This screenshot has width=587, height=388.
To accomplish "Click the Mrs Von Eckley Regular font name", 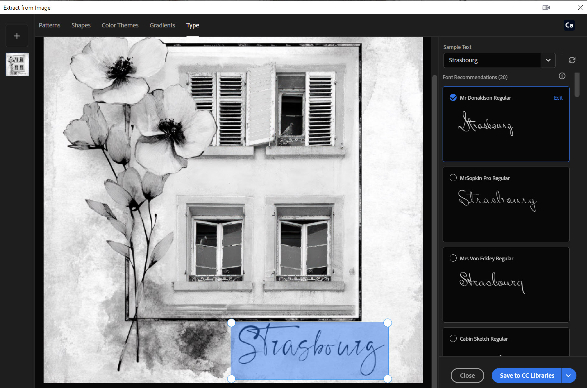I will click(486, 258).
